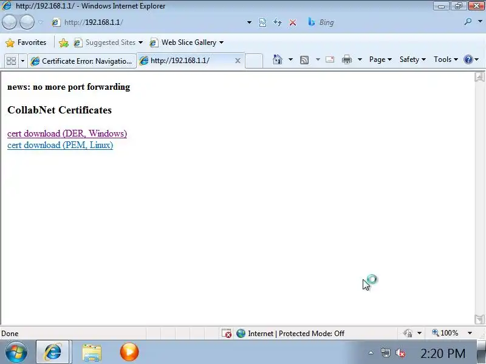Open Suggested Sites dropdown

[x=109, y=42]
